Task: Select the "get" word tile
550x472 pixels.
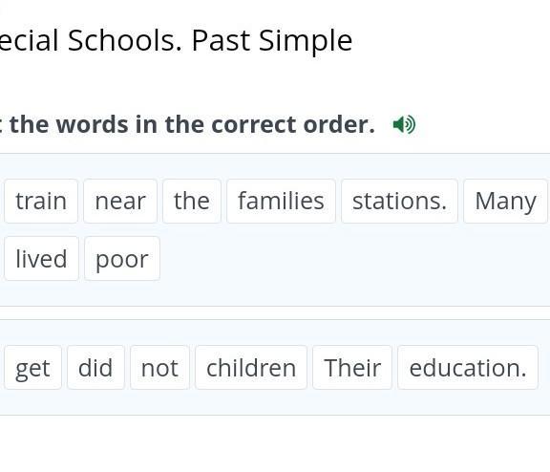Action: click(x=33, y=368)
